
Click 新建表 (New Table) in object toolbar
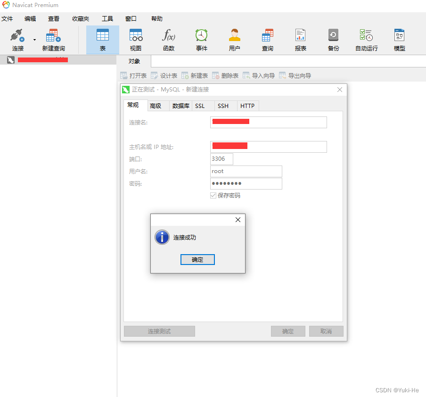click(x=195, y=75)
